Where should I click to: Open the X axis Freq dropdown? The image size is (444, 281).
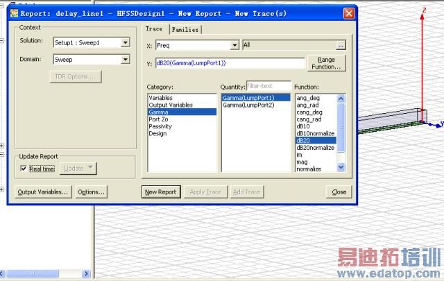pyautogui.click(x=234, y=45)
